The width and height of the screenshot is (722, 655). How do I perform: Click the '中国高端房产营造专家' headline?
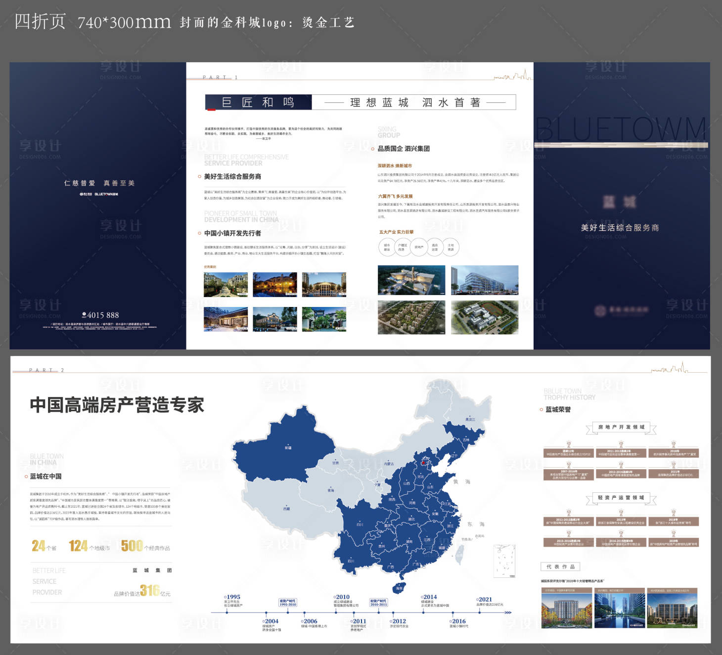[117, 405]
